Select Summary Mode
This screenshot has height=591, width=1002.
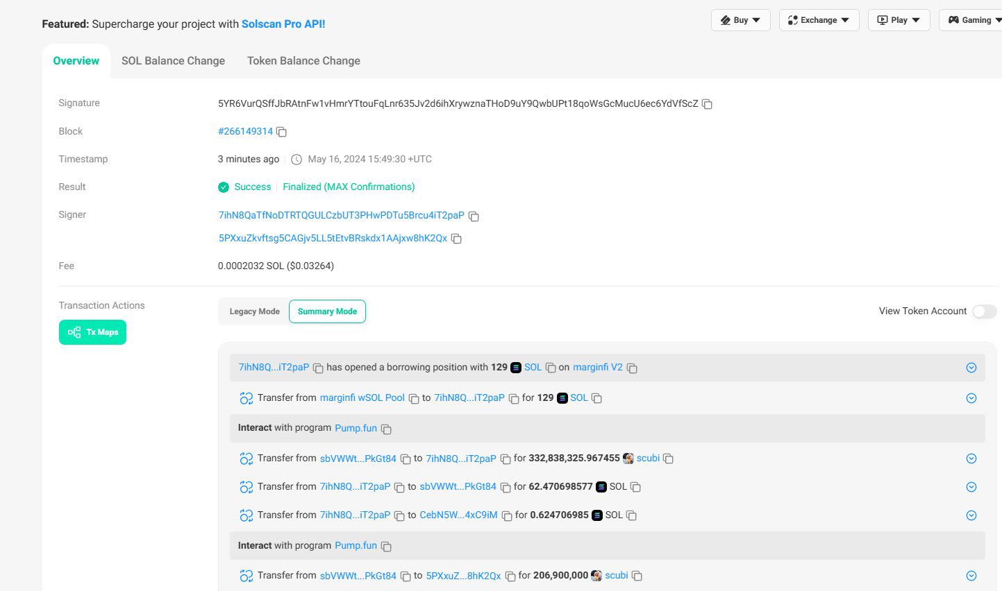[x=327, y=311]
